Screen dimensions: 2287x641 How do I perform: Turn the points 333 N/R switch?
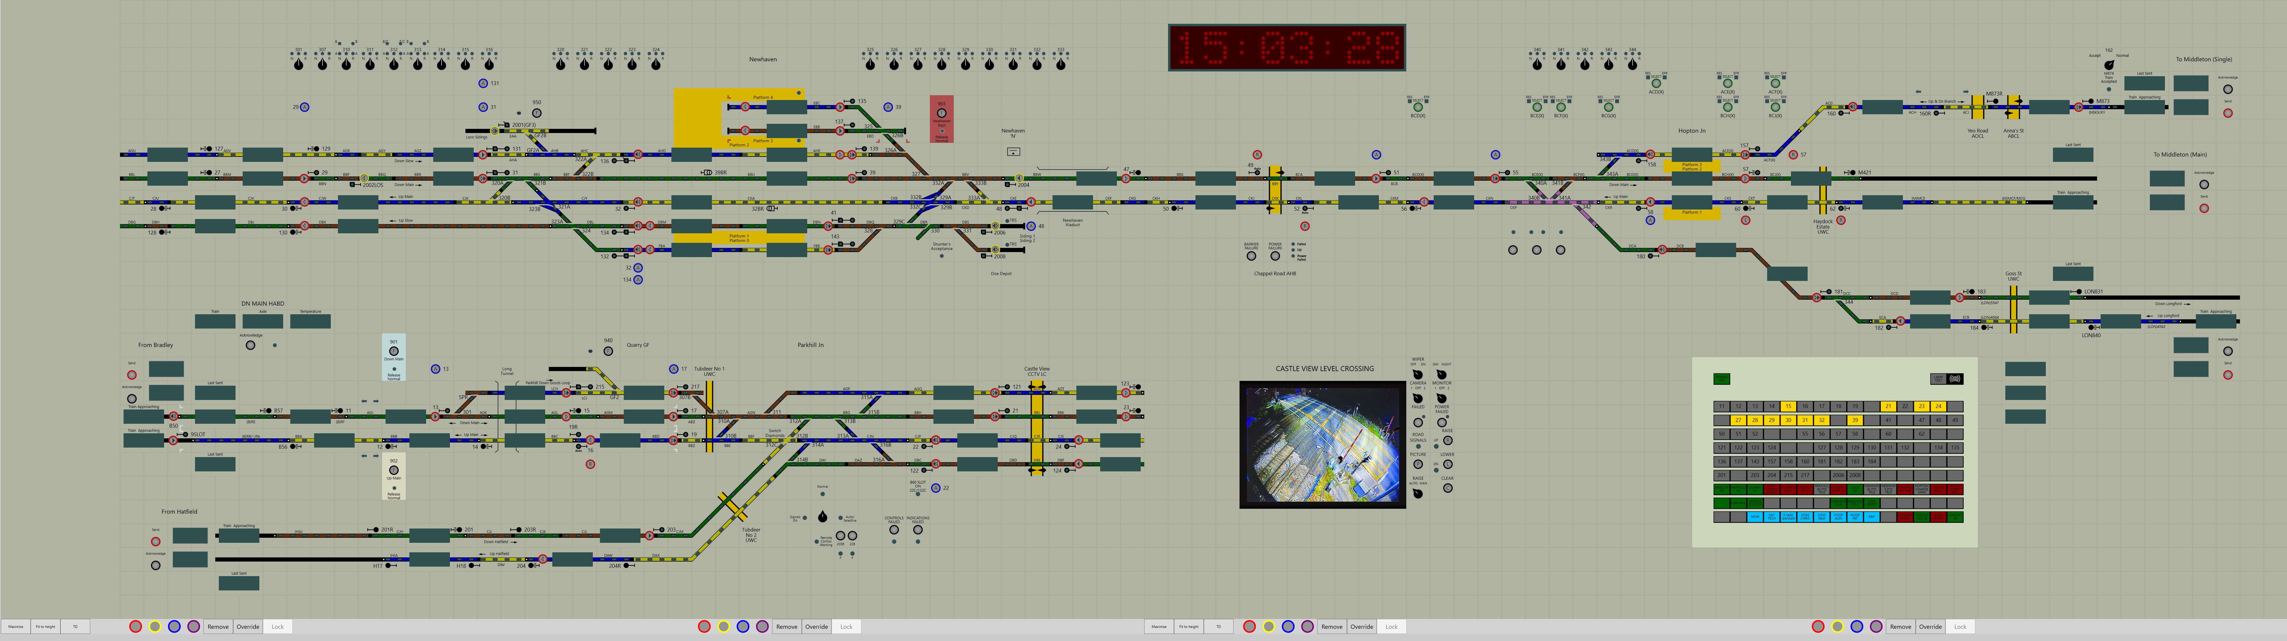pyautogui.click(x=1061, y=64)
